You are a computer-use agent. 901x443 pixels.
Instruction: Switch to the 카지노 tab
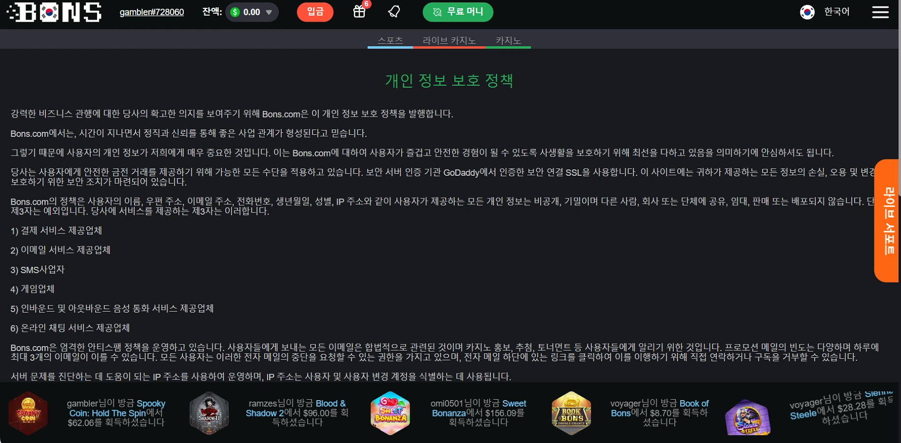[x=508, y=40]
